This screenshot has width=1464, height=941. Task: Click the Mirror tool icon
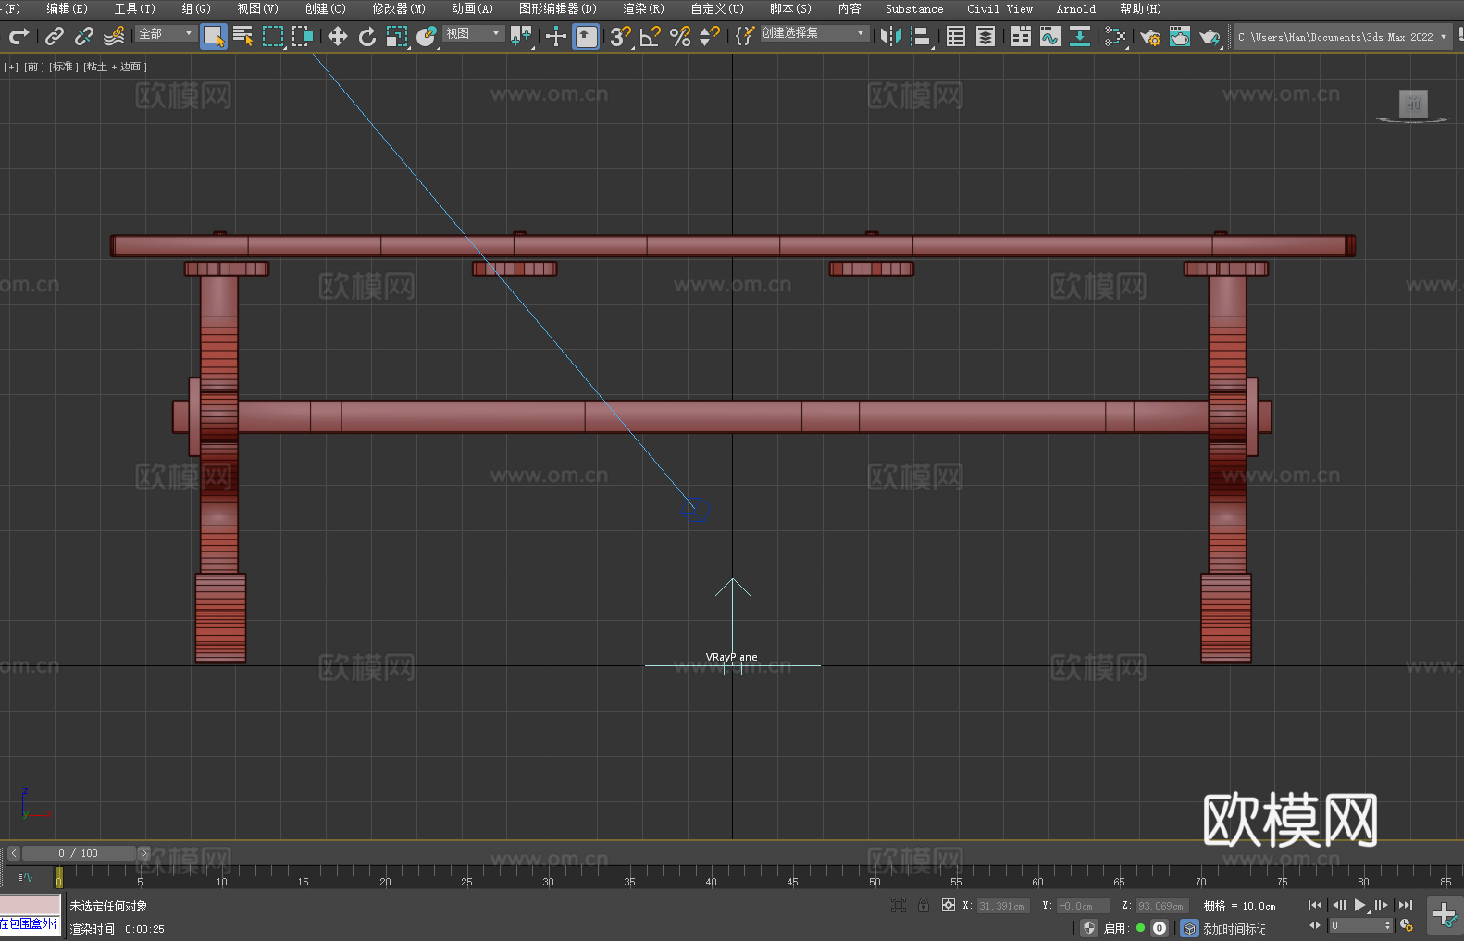891,36
